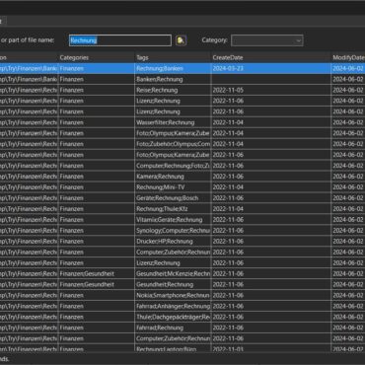Click the empty CreateDate cell in Banken;Rechnung row
The width and height of the screenshot is (365, 365).
point(271,79)
